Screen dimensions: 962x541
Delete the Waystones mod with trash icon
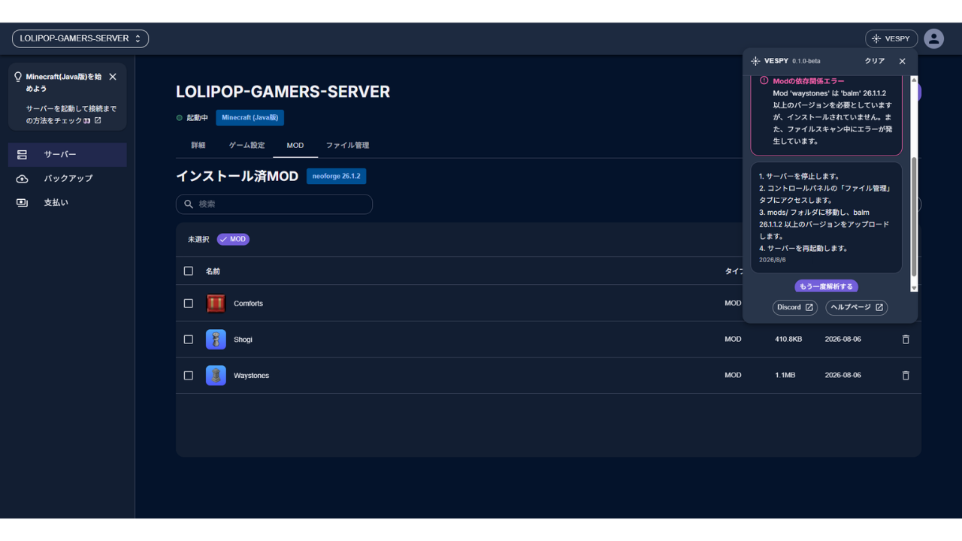pyautogui.click(x=906, y=376)
